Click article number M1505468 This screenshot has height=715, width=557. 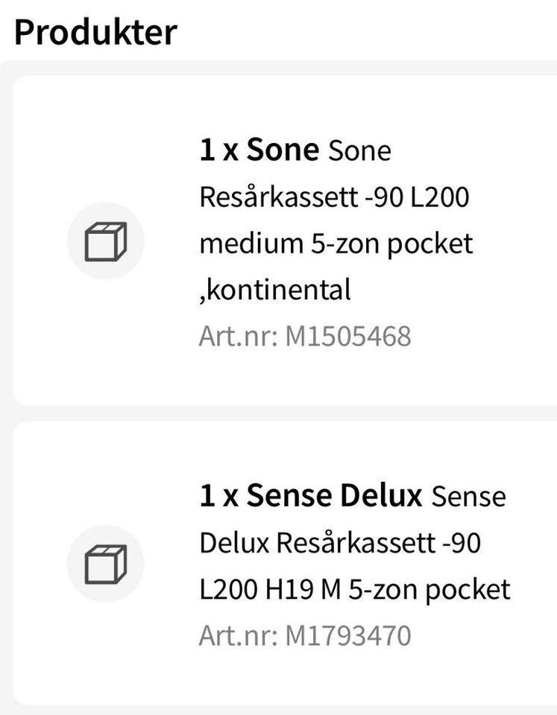pos(347,337)
